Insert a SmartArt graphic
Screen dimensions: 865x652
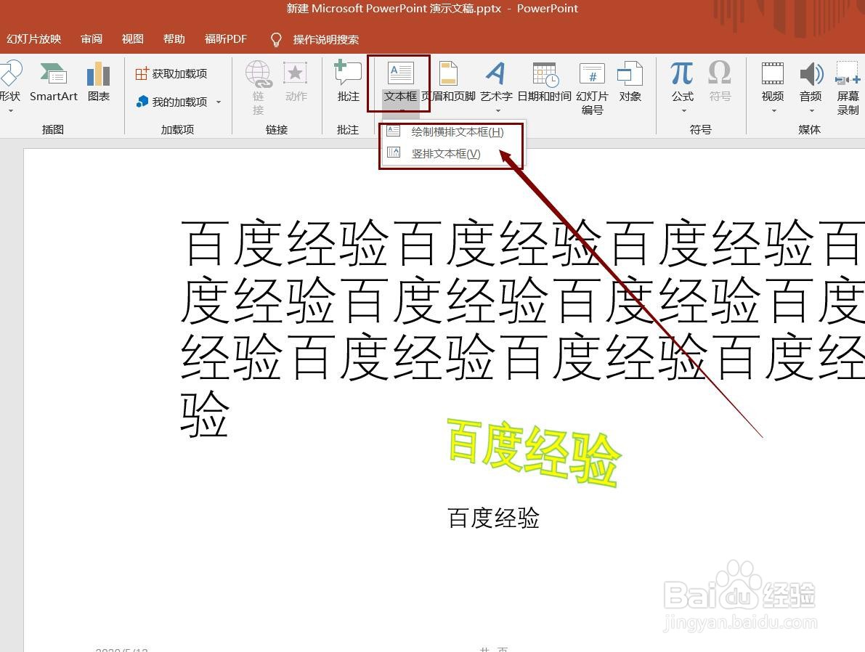(x=54, y=81)
